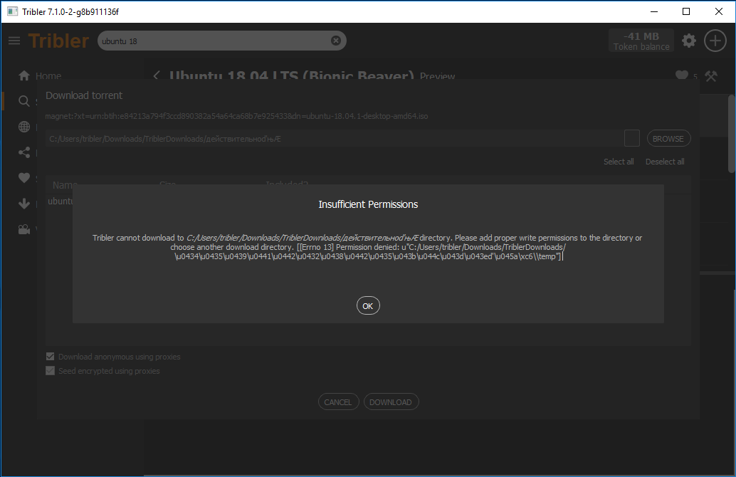The width and height of the screenshot is (736, 477).
Task: Click the circular plus icon
Action: (715, 41)
